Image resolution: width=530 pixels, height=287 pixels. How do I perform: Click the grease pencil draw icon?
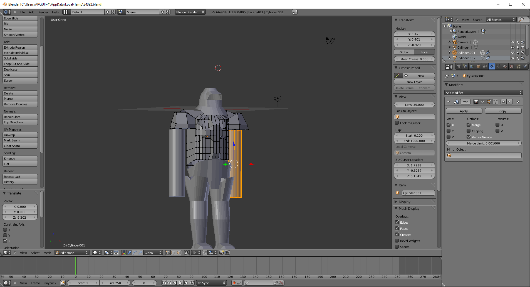click(398, 76)
